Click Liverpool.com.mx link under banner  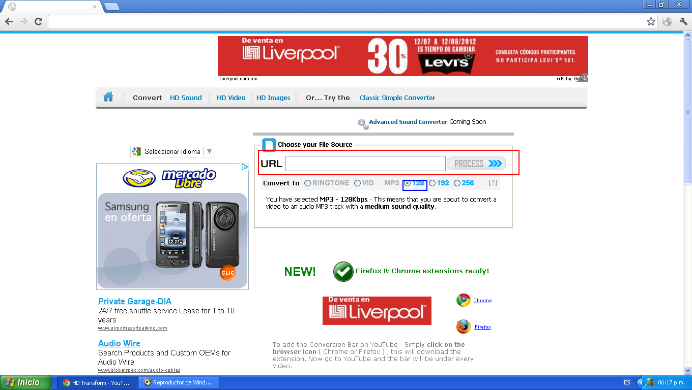coord(238,79)
